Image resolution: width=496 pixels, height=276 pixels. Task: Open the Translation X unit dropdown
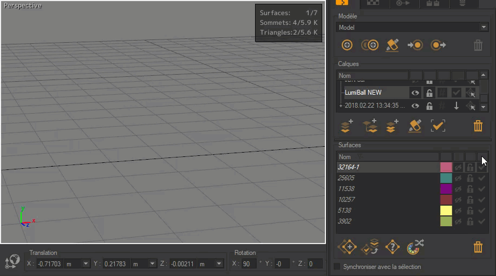coord(86,264)
